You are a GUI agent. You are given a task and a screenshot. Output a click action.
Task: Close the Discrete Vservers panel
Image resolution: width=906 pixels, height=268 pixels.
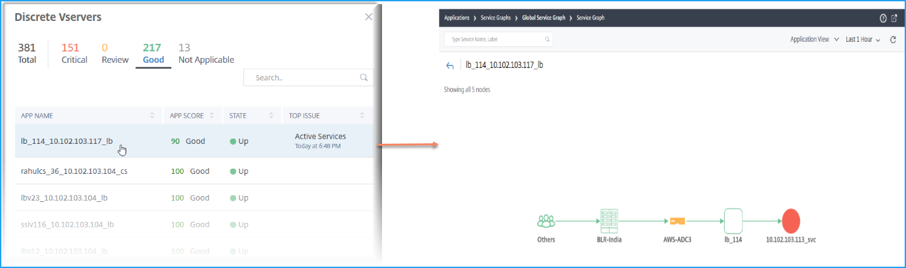(368, 17)
